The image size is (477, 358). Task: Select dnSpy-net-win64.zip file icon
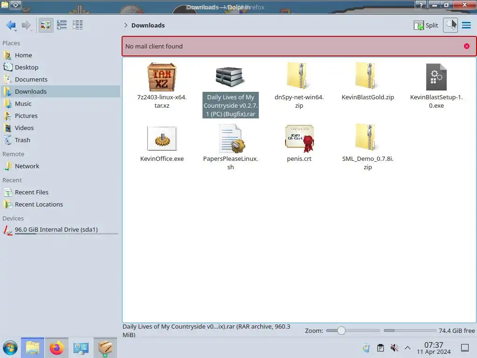click(x=297, y=76)
